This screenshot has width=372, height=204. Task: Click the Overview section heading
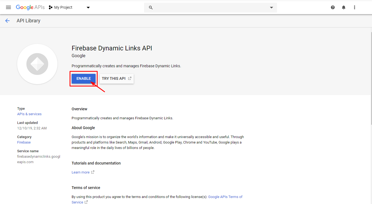(x=80, y=109)
